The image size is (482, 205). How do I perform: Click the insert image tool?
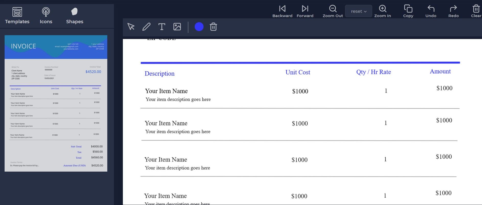177,27
